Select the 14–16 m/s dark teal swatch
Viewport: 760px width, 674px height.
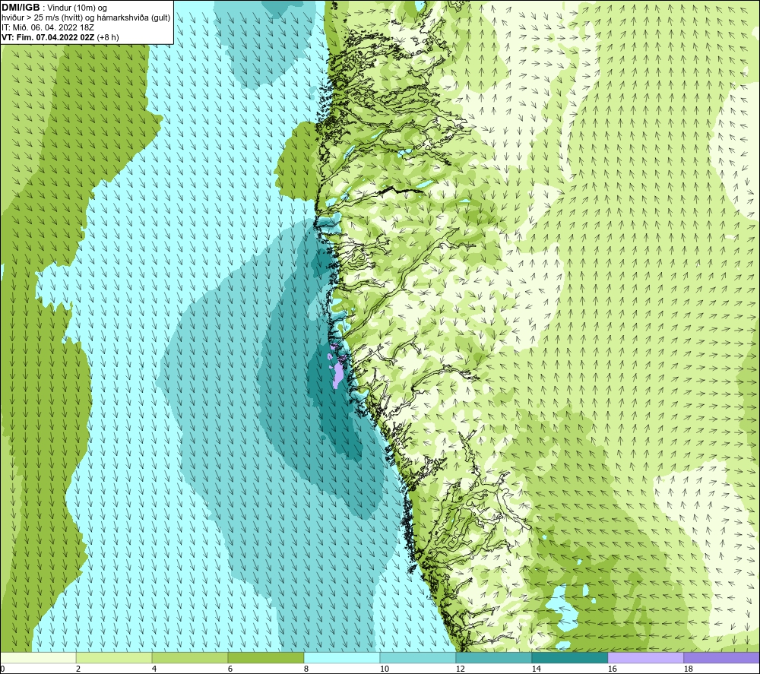click(x=569, y=657)
